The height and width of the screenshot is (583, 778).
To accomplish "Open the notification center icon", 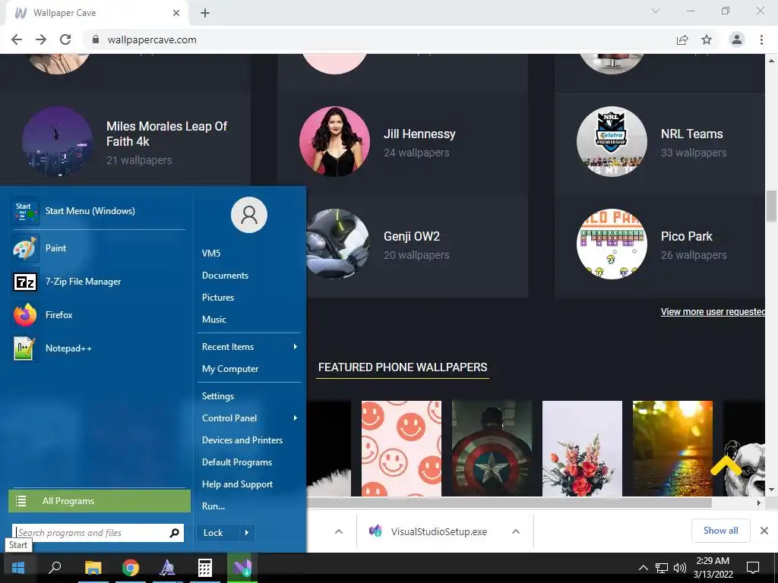I will click(753, 567).
